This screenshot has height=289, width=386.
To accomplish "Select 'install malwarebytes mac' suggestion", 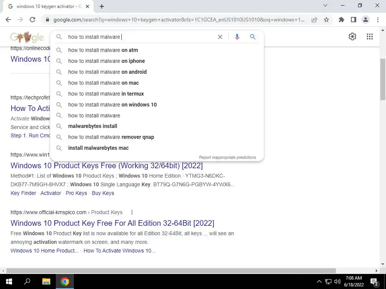I will [157, 148].
